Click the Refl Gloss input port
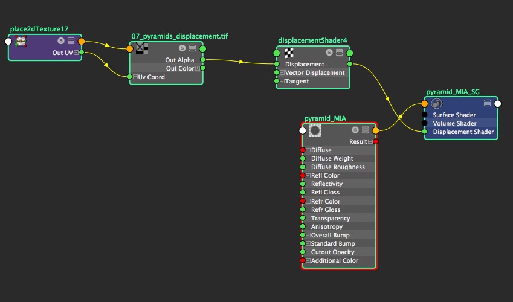The width and height of the screenshot is (513, 302). coord(303,193)
